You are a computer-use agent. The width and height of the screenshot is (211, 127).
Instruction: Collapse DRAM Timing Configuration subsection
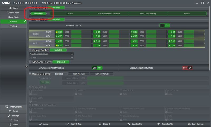click(x=30, y=105)
